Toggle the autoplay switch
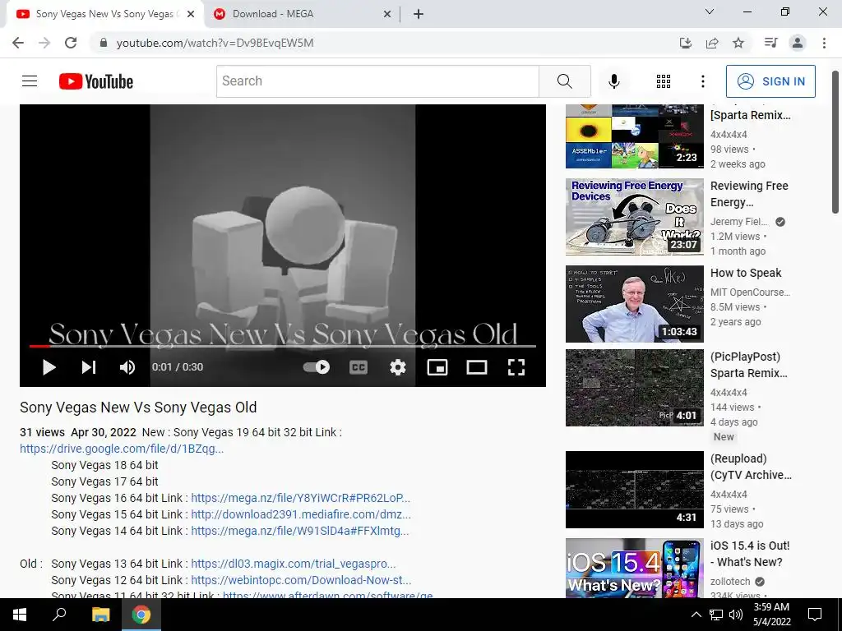This screenshot has width=842, height=631. [x=317, y=367]
